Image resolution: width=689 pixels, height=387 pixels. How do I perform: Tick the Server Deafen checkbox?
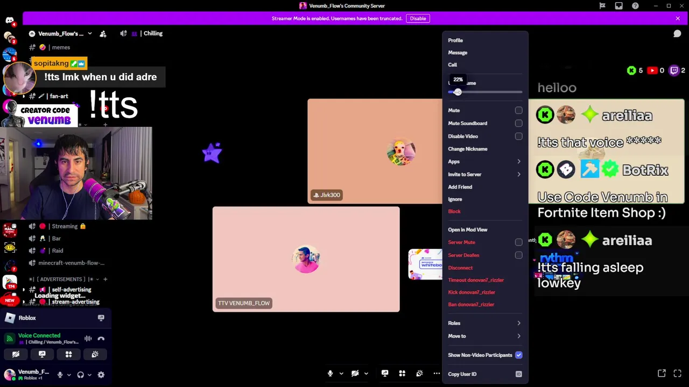[518, 255]
